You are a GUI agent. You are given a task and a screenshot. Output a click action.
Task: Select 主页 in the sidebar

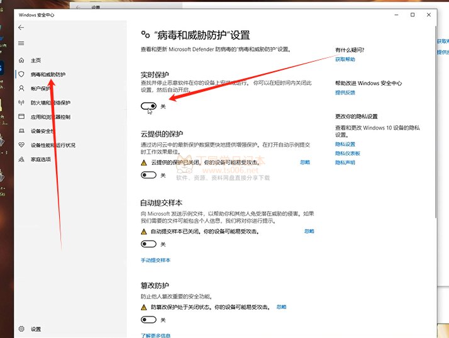click(36, 60)
